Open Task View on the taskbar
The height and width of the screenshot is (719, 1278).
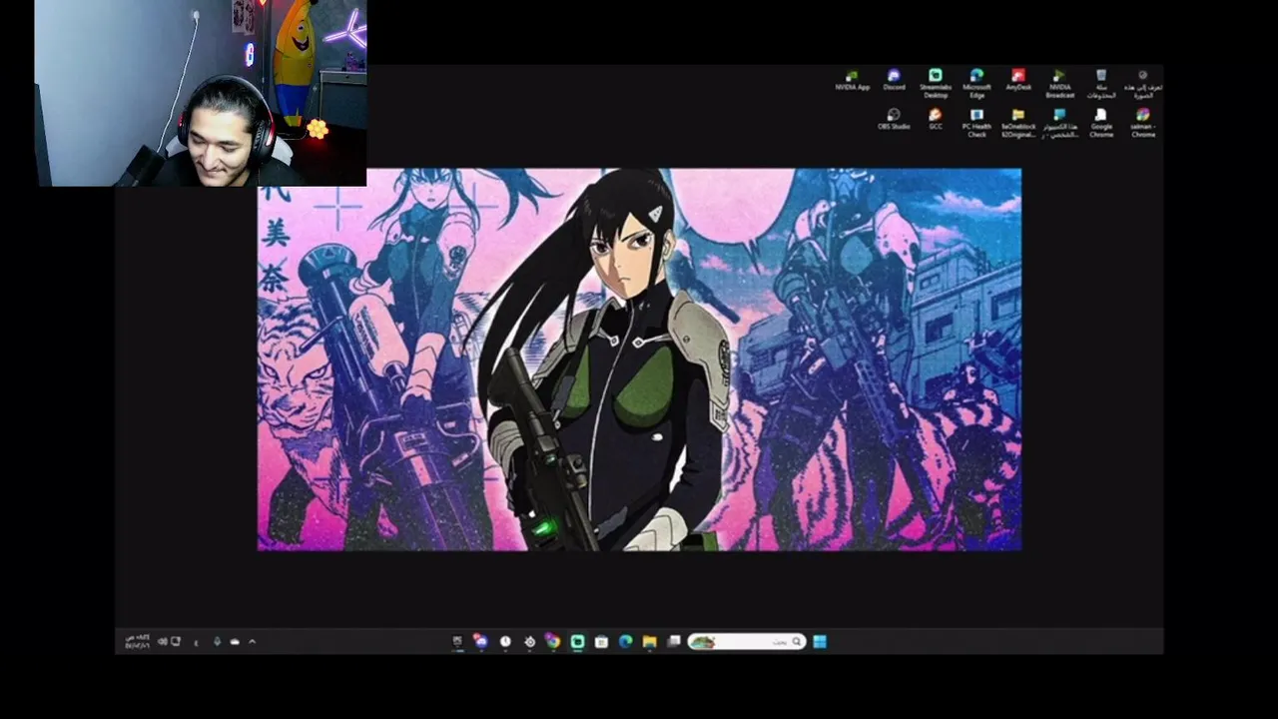click(x=674, y=641)
